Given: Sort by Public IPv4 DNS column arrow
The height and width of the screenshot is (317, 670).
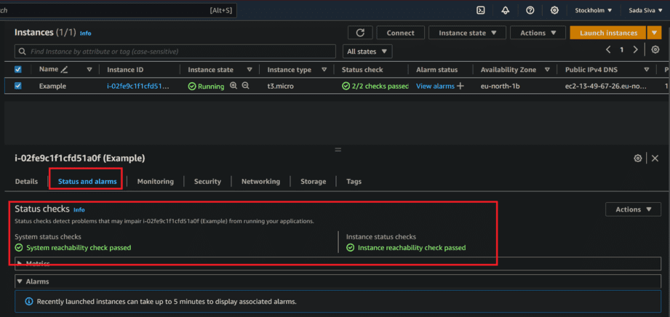Looking at the screenshot, I should (647, 69).
